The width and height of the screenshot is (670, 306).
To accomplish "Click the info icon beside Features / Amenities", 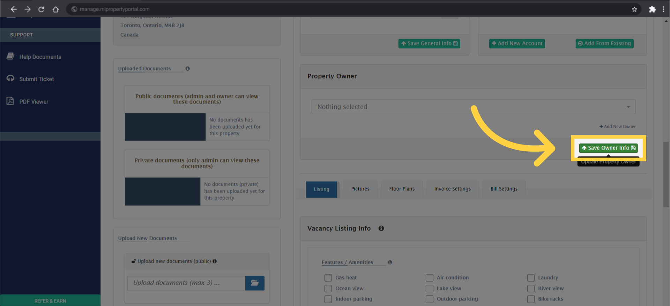I will 390,262.
